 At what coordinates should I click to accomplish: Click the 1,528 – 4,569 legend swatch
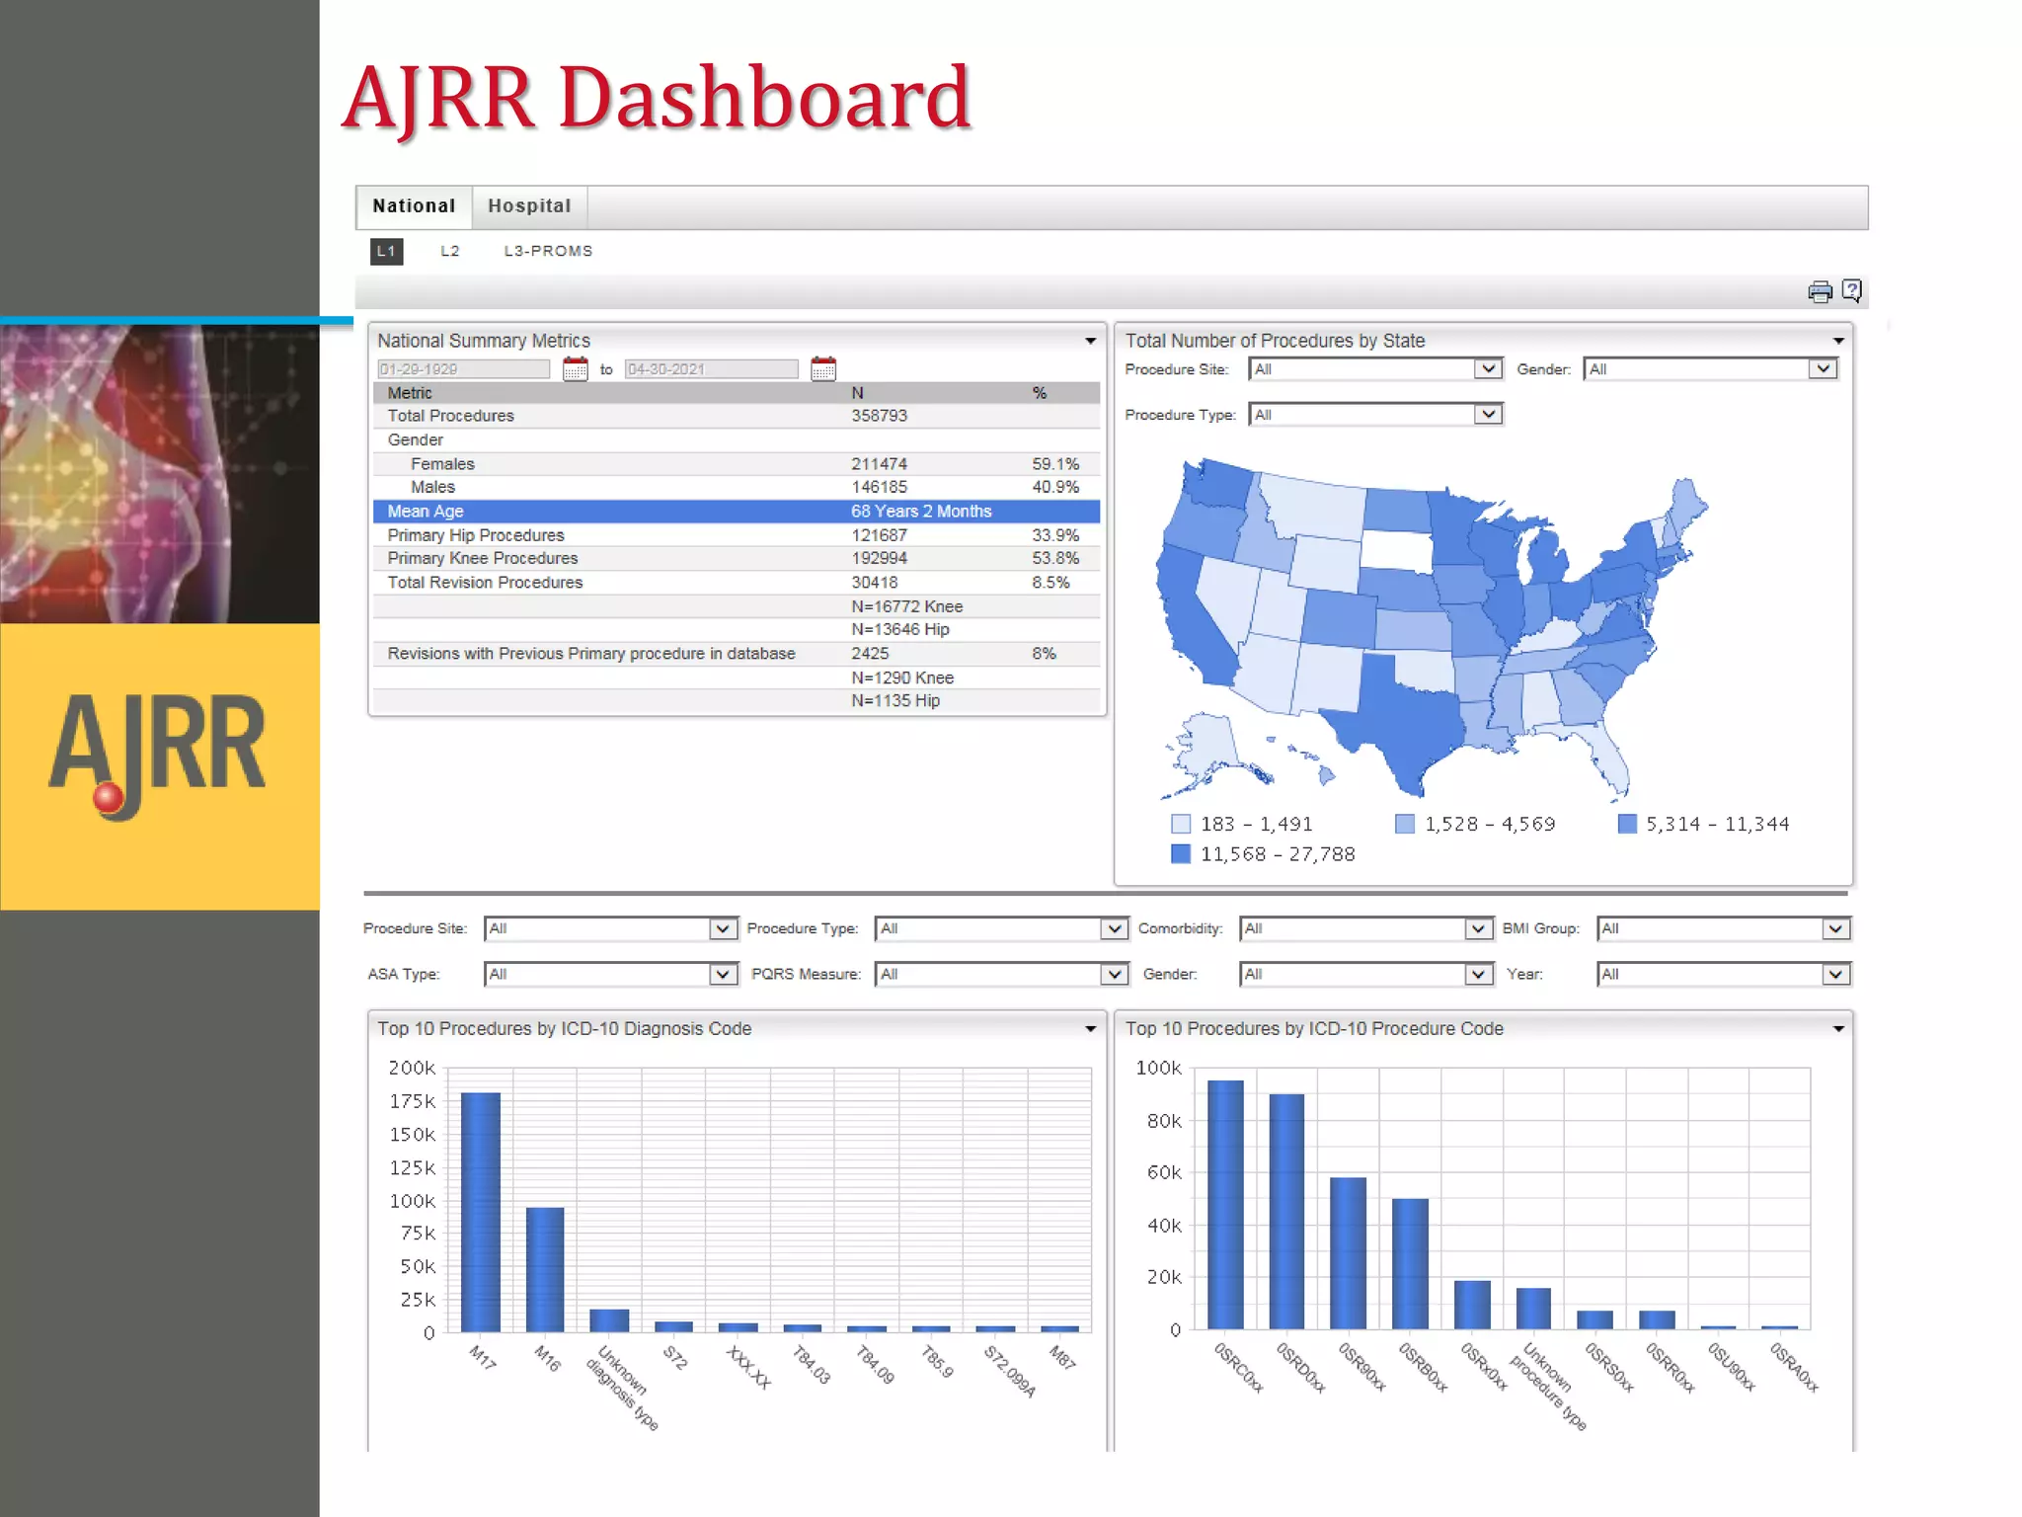point(1404,824)
